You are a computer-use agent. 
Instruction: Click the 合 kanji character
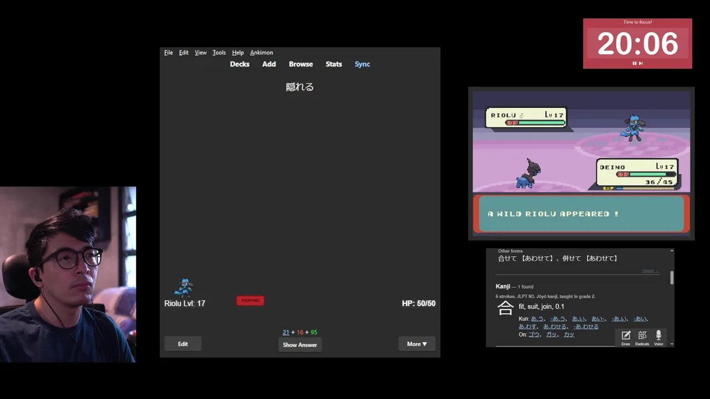point(505,308)
